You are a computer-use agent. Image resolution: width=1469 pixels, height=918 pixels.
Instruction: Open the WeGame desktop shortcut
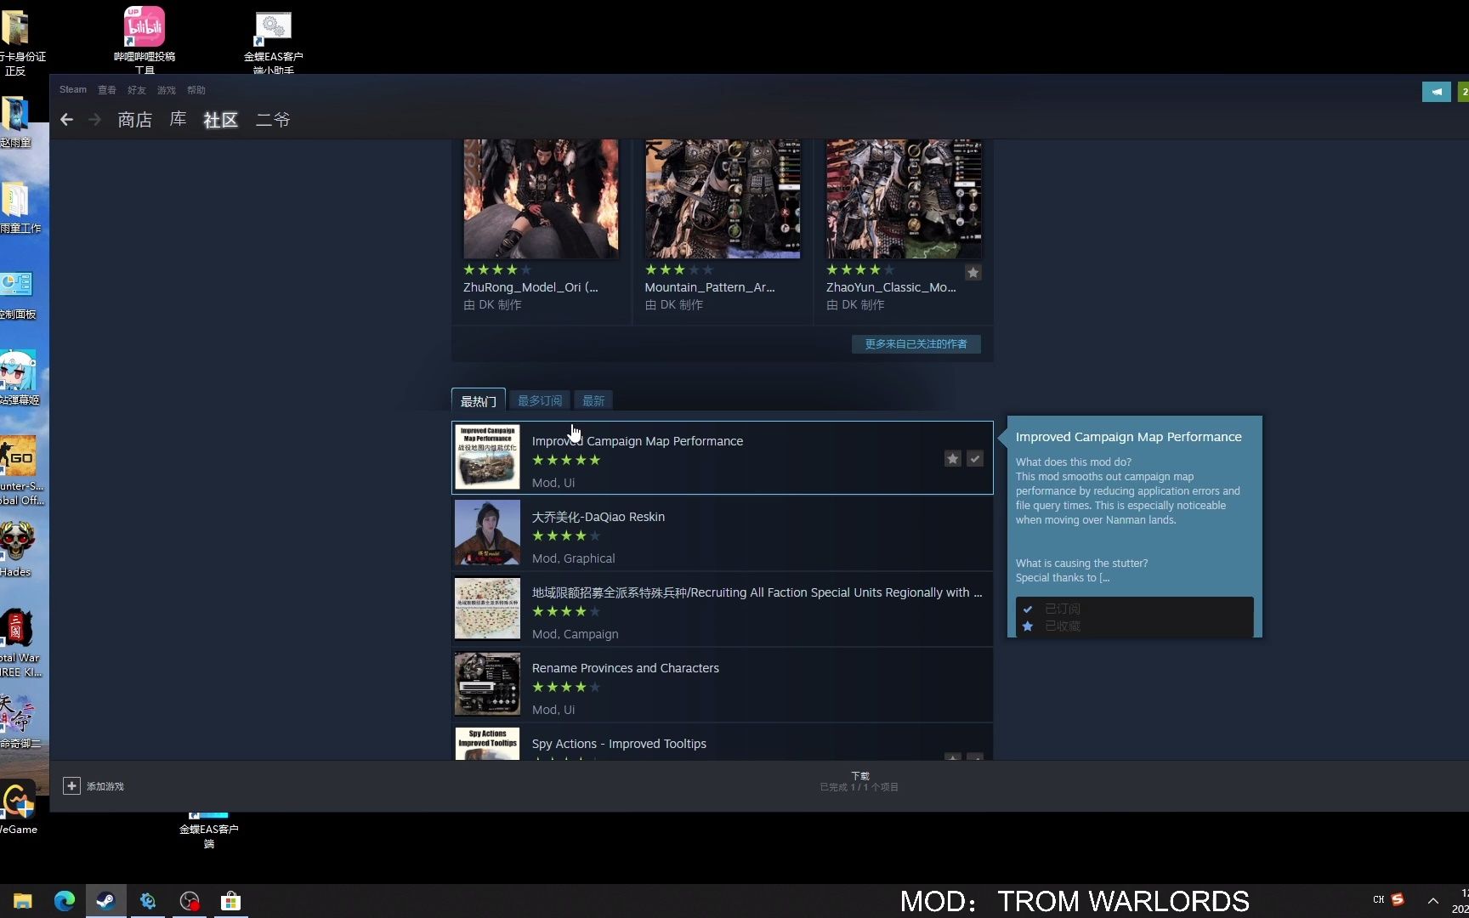[x=18, y=807]
